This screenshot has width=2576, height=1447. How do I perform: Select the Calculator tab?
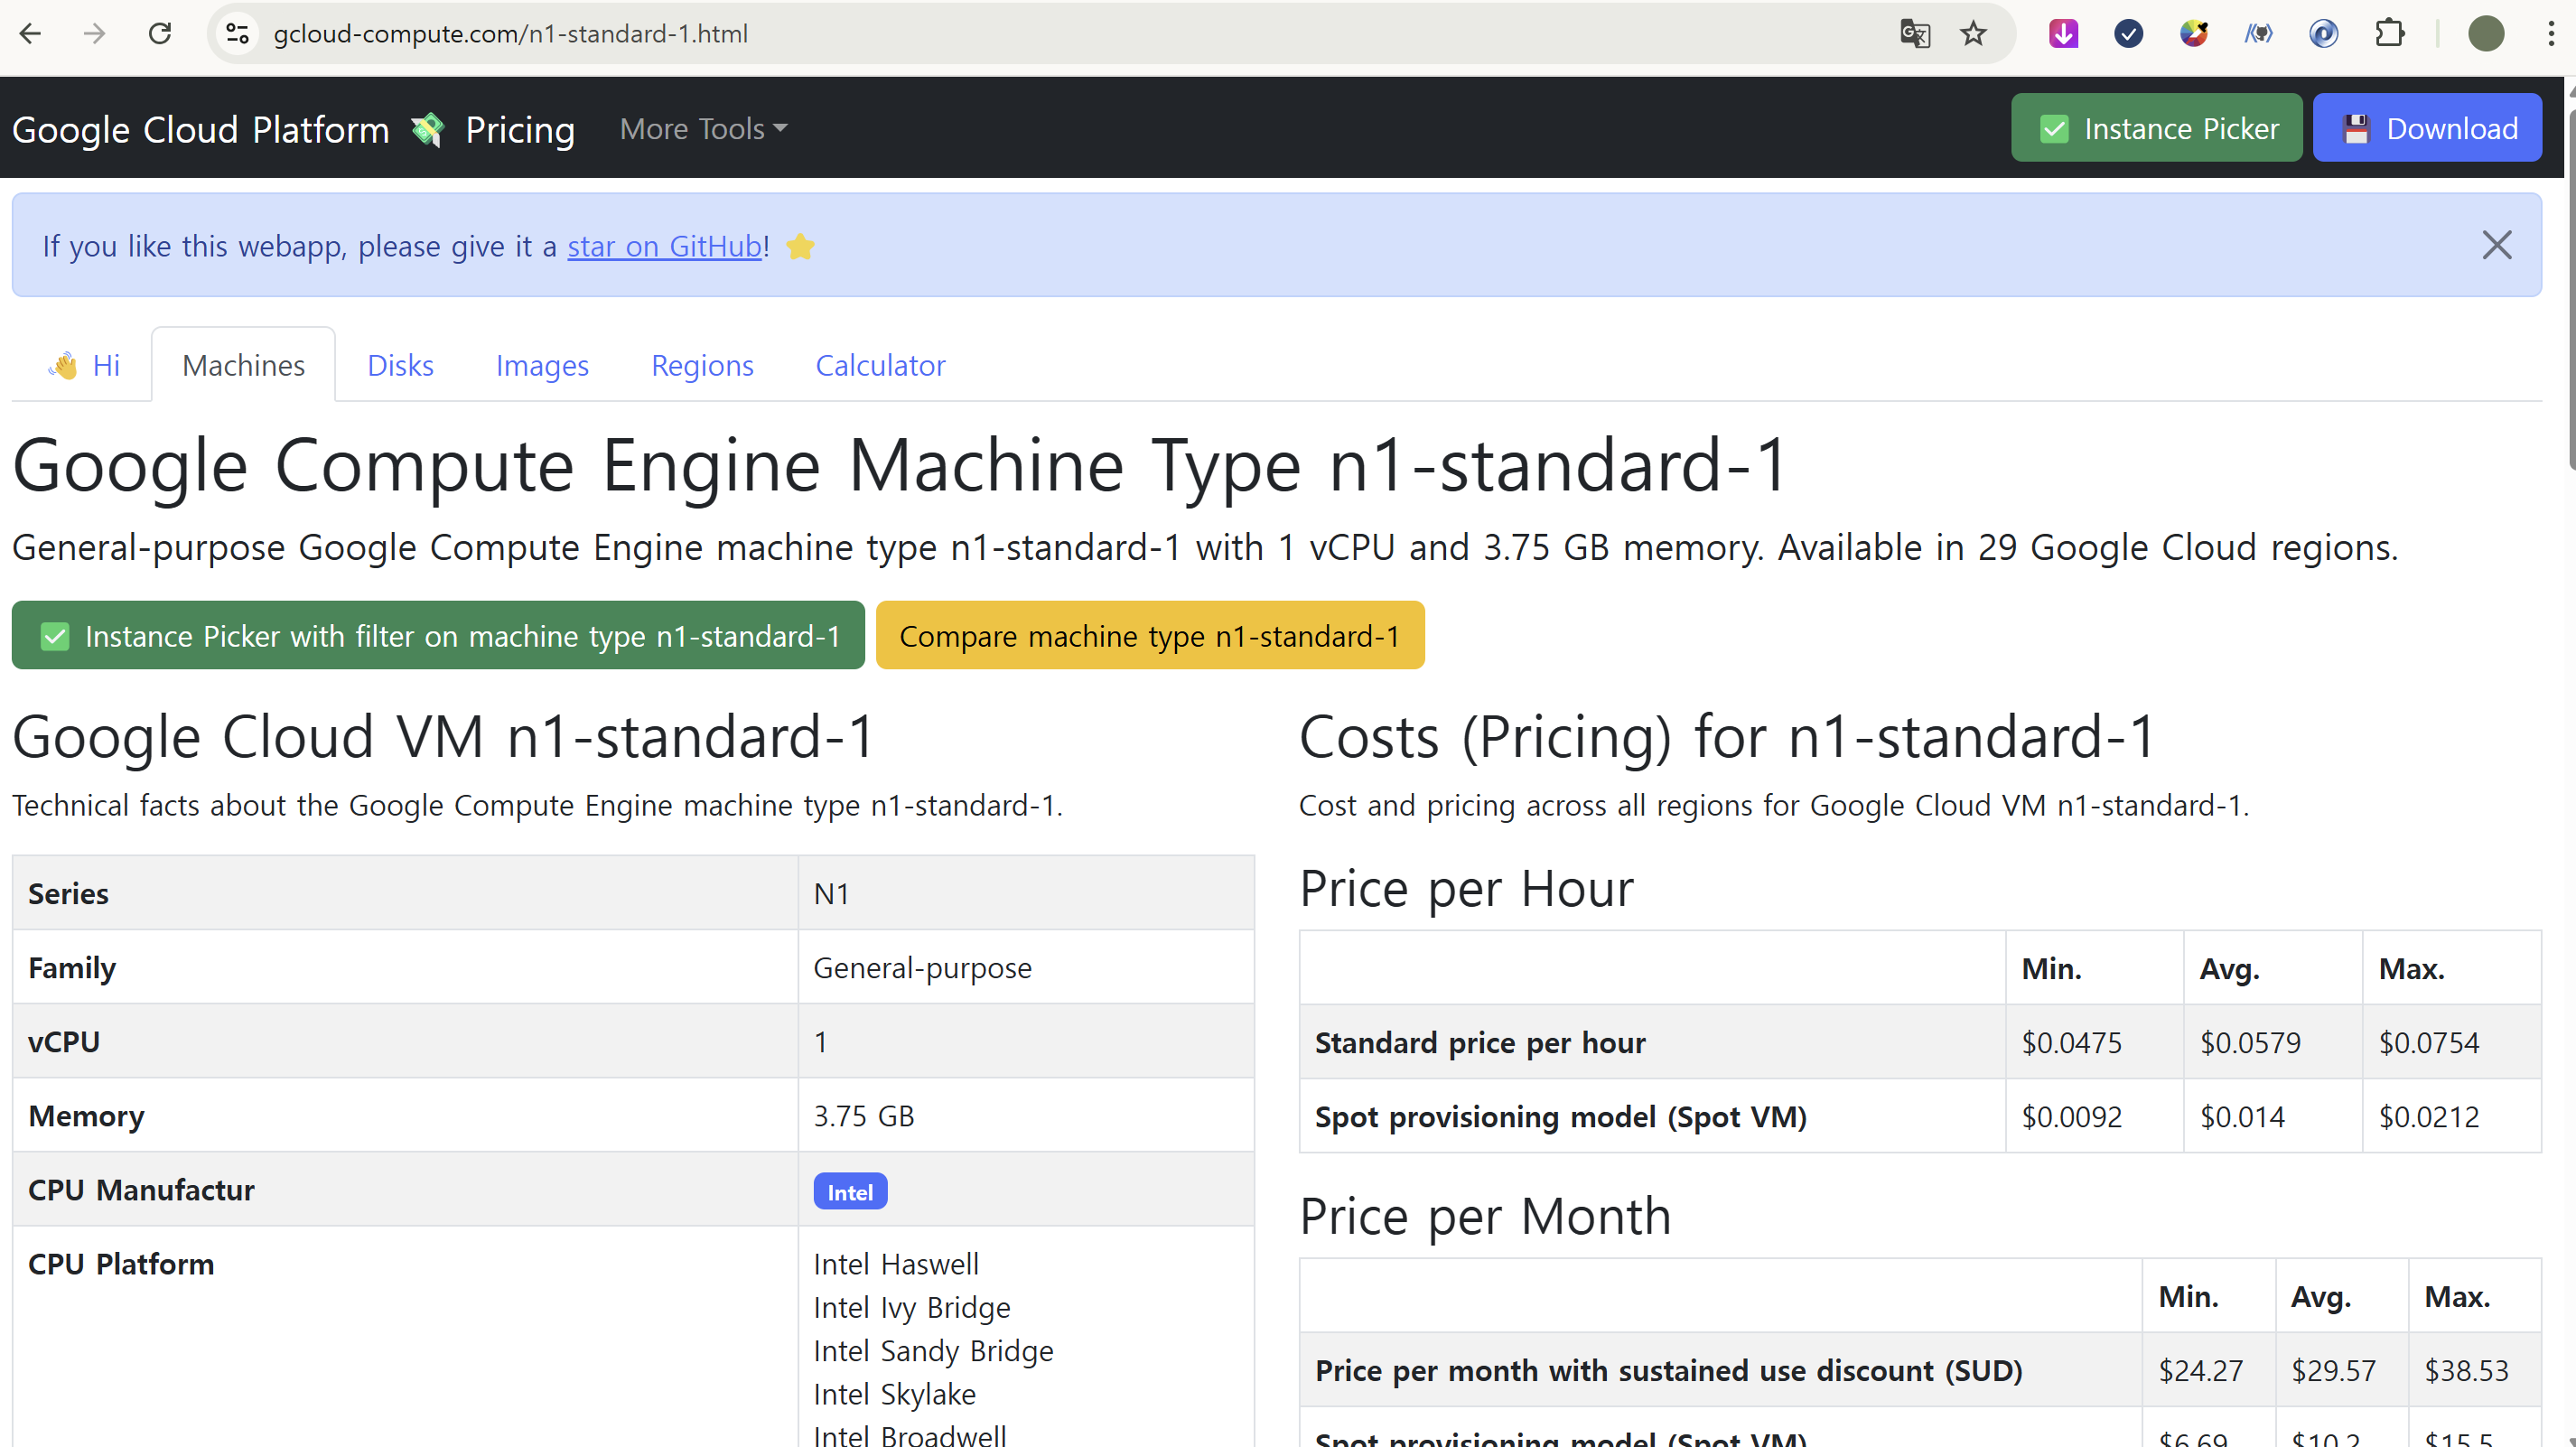coord(880,365)
